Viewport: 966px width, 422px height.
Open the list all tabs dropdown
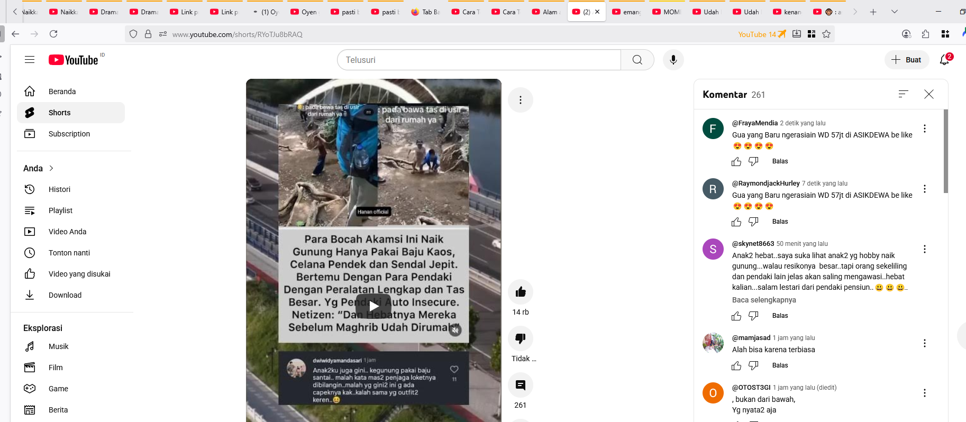895,12
